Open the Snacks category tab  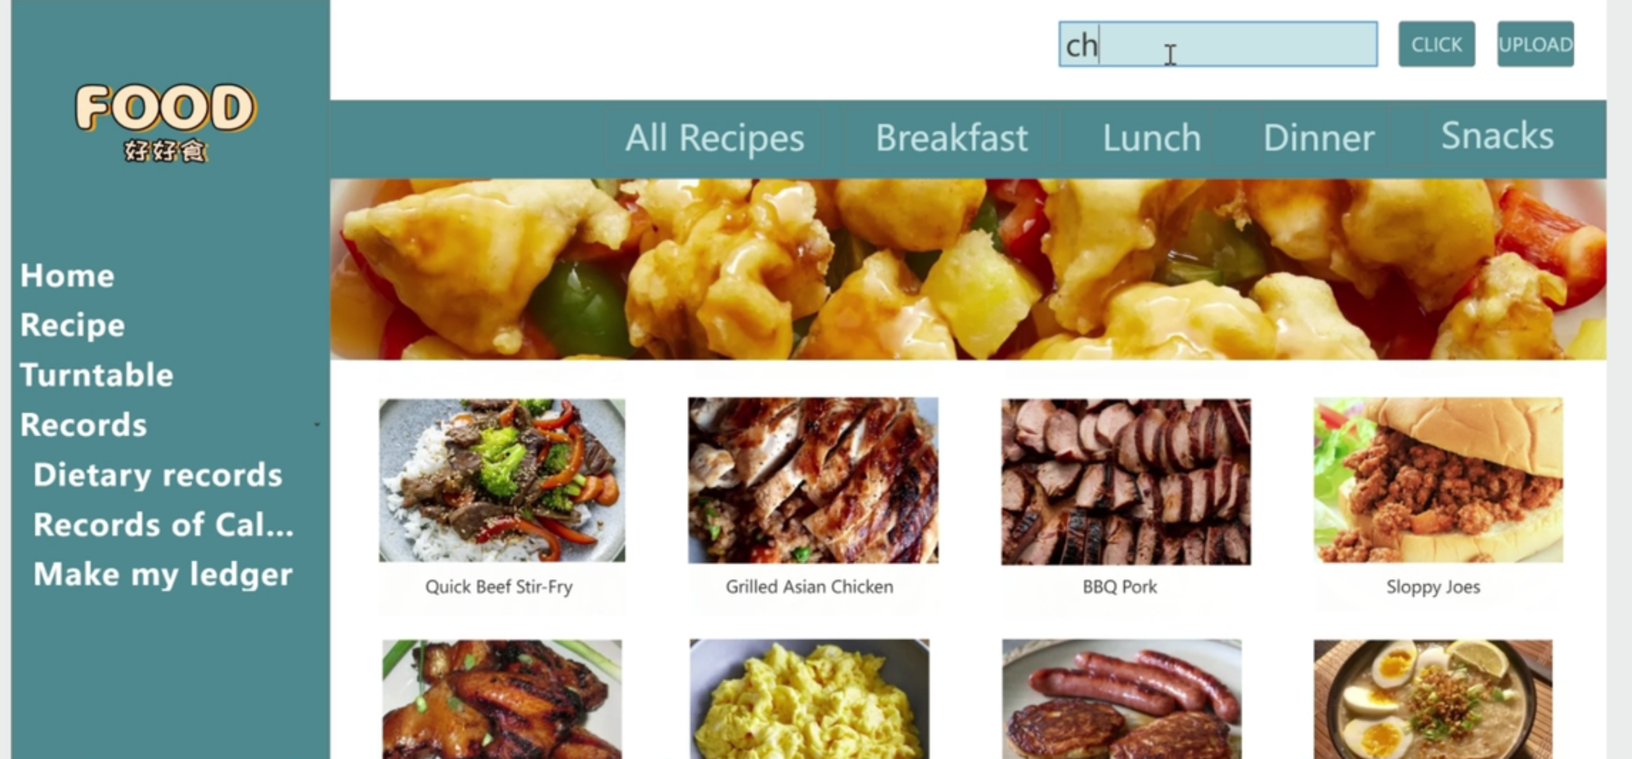(x=1497, y=136)
